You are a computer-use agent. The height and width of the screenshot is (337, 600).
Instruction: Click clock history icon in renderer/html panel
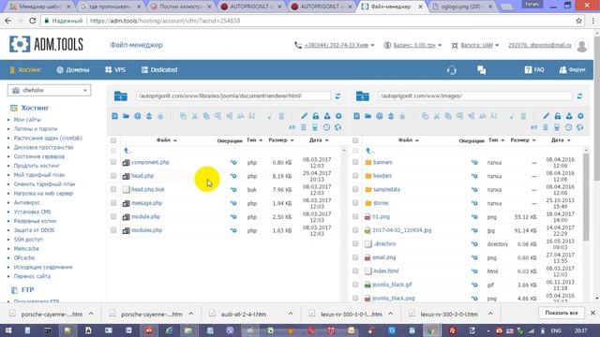click(x=326, y=127)
